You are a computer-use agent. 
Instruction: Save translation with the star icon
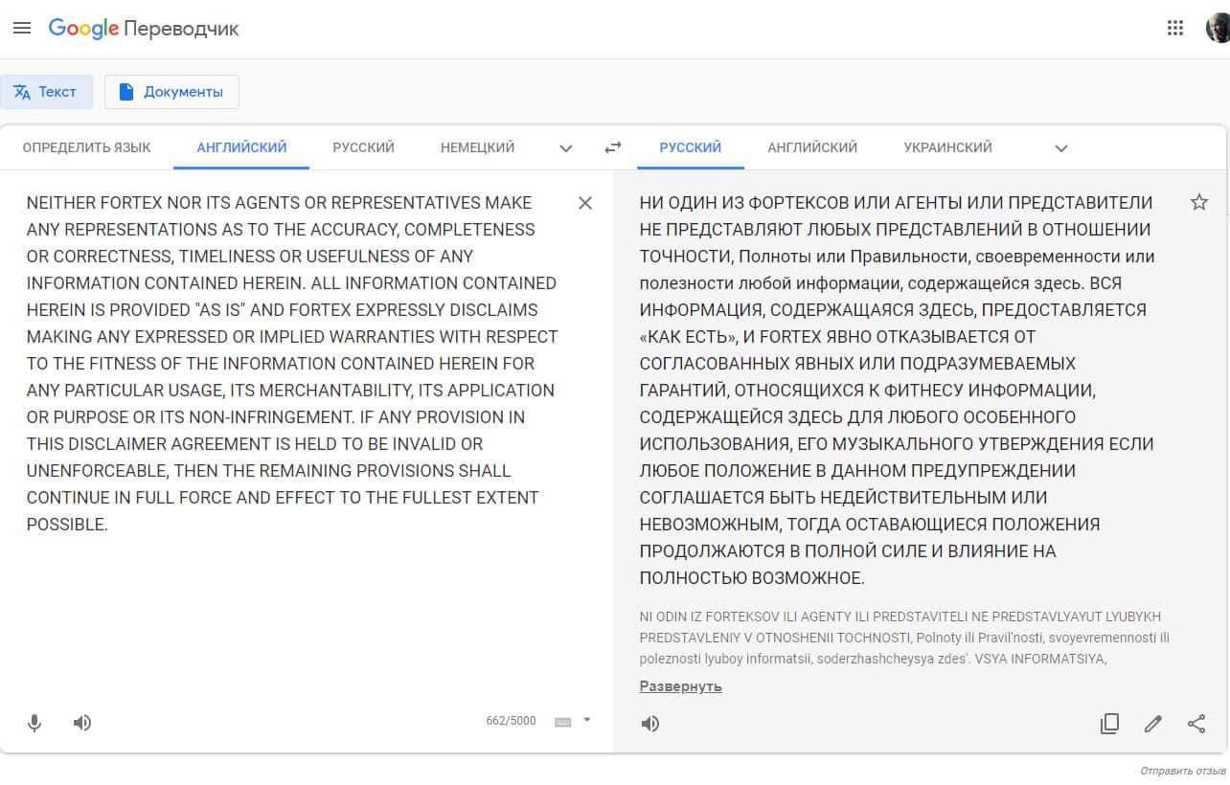tap(1198, 202)
